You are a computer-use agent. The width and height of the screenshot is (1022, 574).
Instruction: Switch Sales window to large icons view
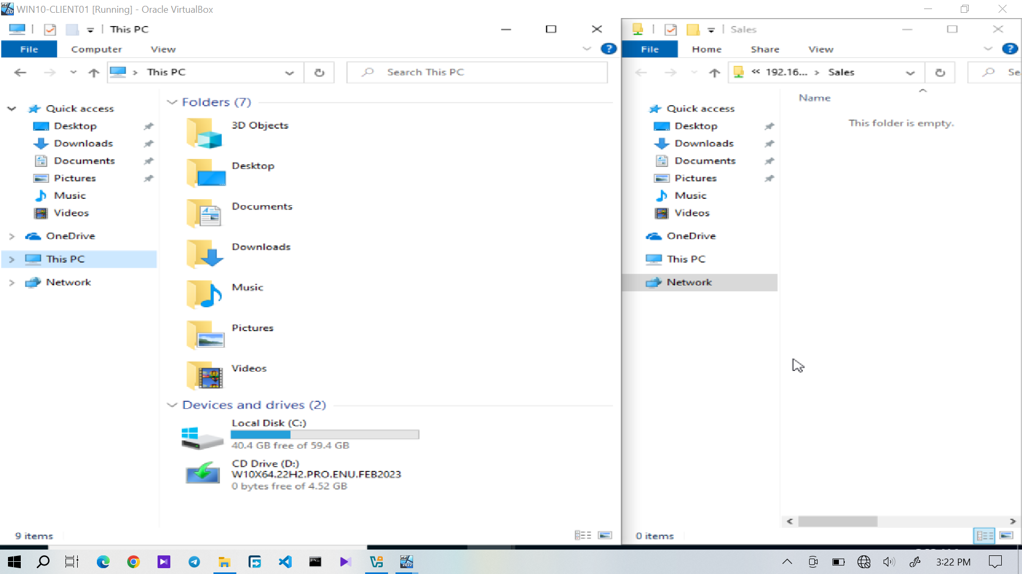1006,535
